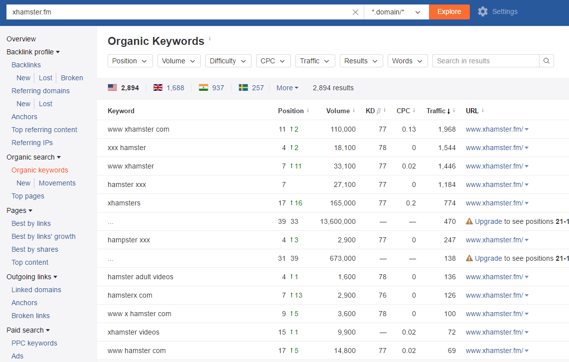Screen dimensions: 569x362
Task: Open the Results filter dropdown
Action: (361, 61)
